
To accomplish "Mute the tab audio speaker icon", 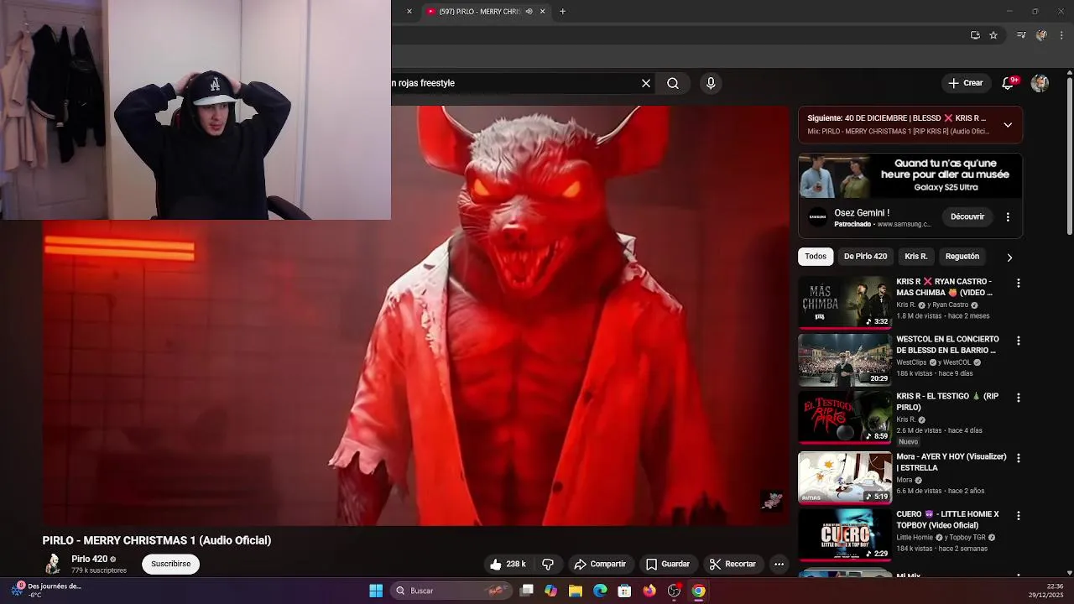I will pyautogui.click(x=529, y=11).
